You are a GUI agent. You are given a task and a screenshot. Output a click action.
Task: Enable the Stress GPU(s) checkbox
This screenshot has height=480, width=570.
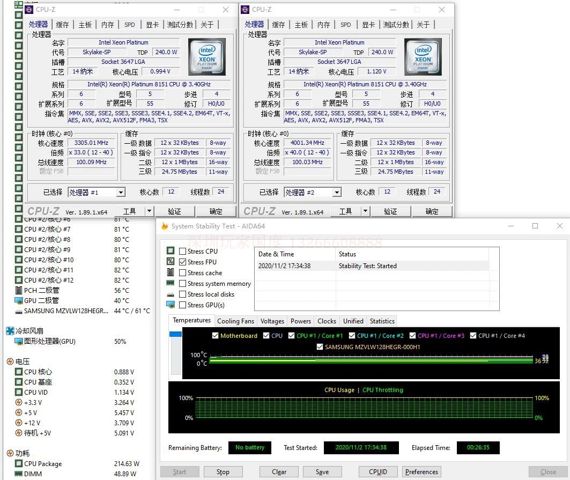182,305
